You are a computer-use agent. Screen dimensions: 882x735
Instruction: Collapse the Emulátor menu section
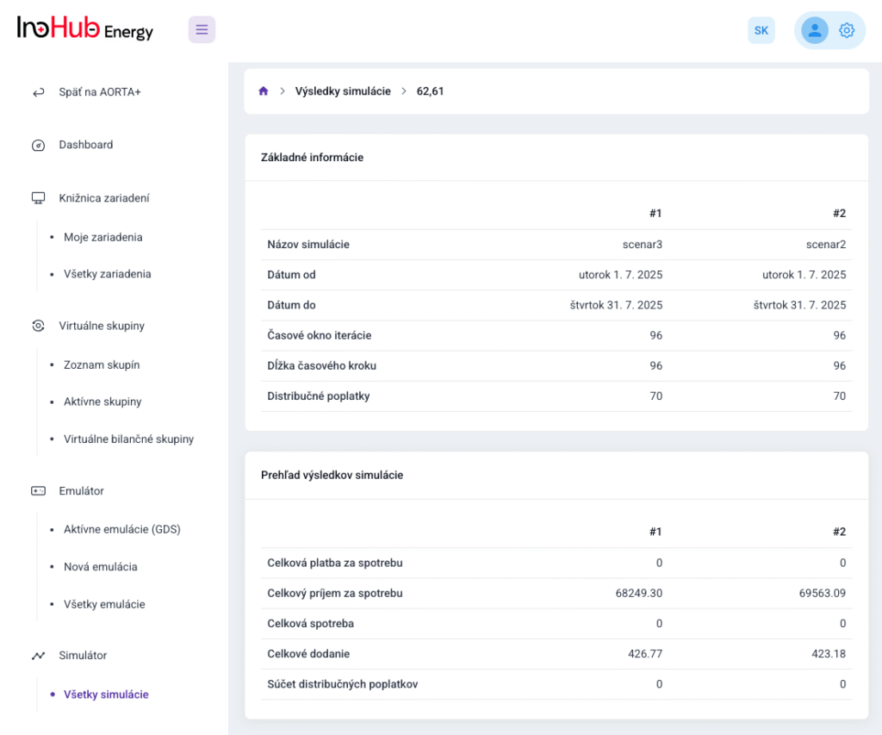tap(81, 491)
